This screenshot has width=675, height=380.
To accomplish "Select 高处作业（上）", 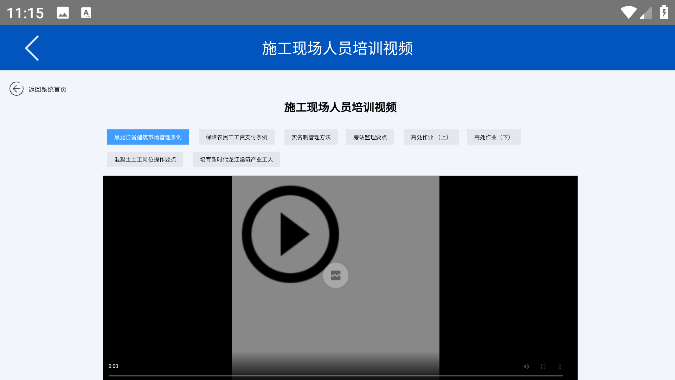I will [431, 137].
